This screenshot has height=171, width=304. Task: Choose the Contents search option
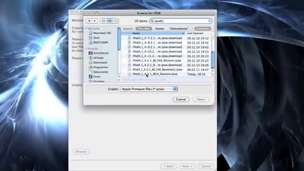click(x=203, y=28)
